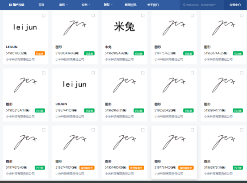Open the signature image on card 51965874A
This screenshot has width=247, height=183.
click(x=223, y=28)
